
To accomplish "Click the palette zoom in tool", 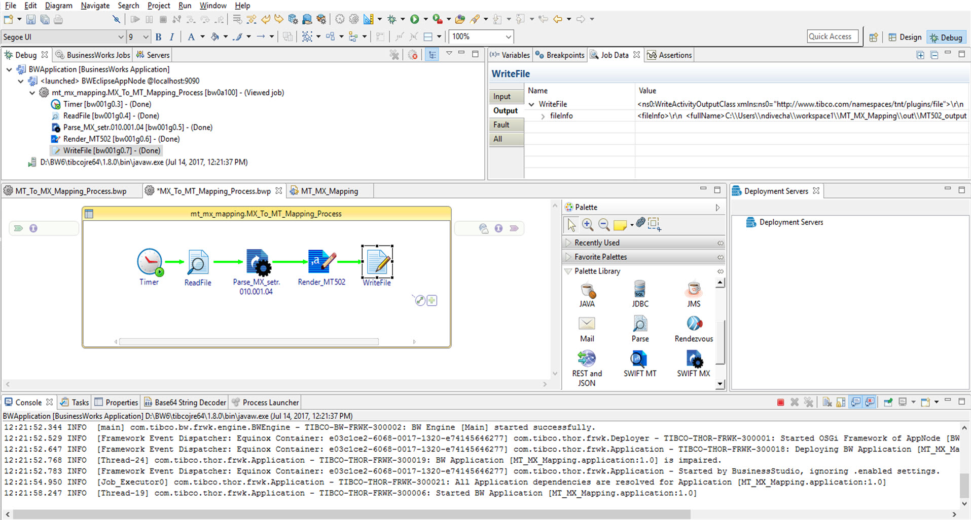I will [x=588, y=224].
